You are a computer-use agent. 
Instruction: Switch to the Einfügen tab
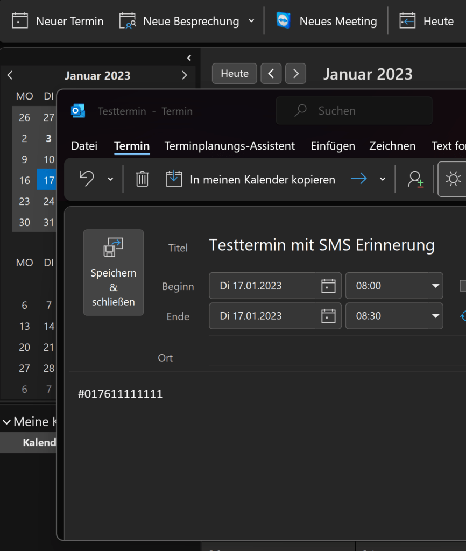coord(333,146)
